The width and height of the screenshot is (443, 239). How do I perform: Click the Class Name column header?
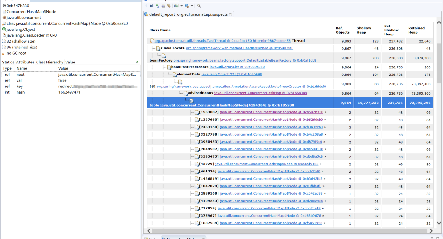[160, 30]
